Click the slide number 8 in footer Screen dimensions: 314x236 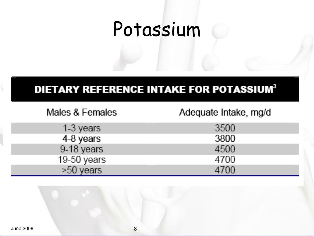(x=135, y=229)
